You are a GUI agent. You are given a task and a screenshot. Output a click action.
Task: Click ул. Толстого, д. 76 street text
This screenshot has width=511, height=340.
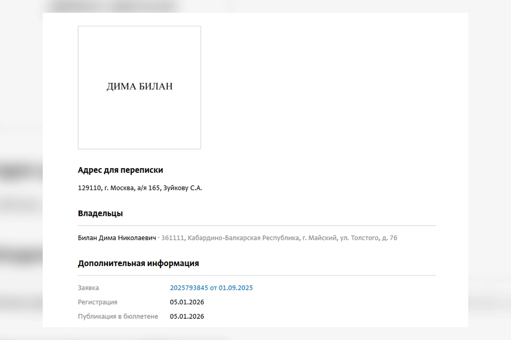[x=369, y=238]
